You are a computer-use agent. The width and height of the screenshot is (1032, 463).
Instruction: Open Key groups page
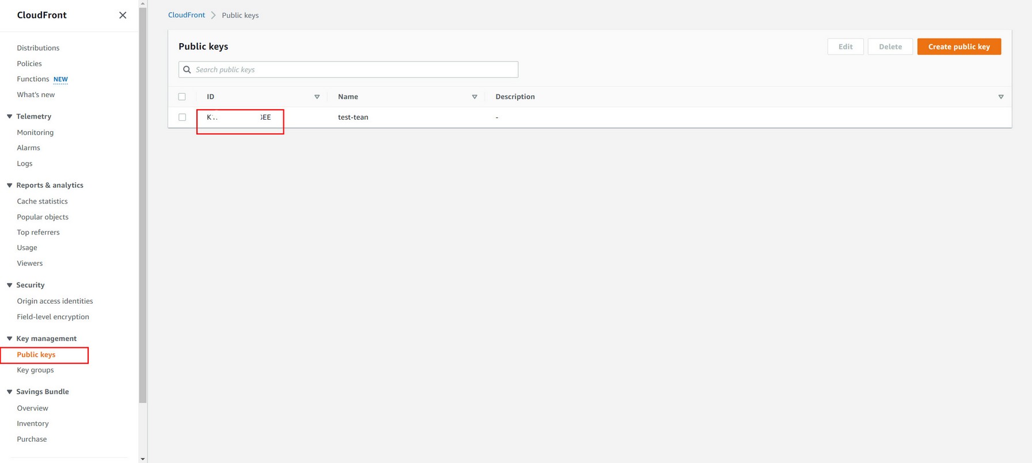pyautogui.click(x=35, y=370)
